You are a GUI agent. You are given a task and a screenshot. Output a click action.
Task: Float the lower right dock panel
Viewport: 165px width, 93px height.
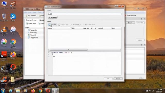(142, 45)
